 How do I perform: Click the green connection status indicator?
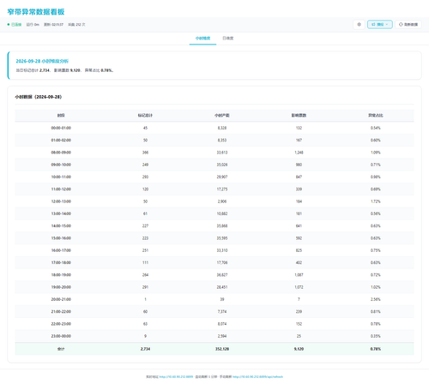click(x=15, y=25)
